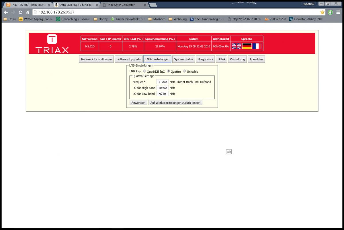Open the System Status page
The width and height of the screenshot is (344, 230).
pyautogui.click(x=183, y=59)
